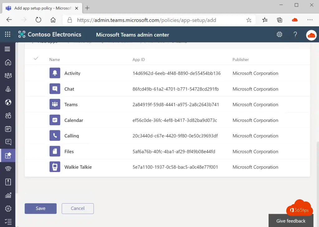Image resolution: width=319 pixels, height=227 pixels.
Task: Open the account profile avatar
Action: (x=311, y=35)
